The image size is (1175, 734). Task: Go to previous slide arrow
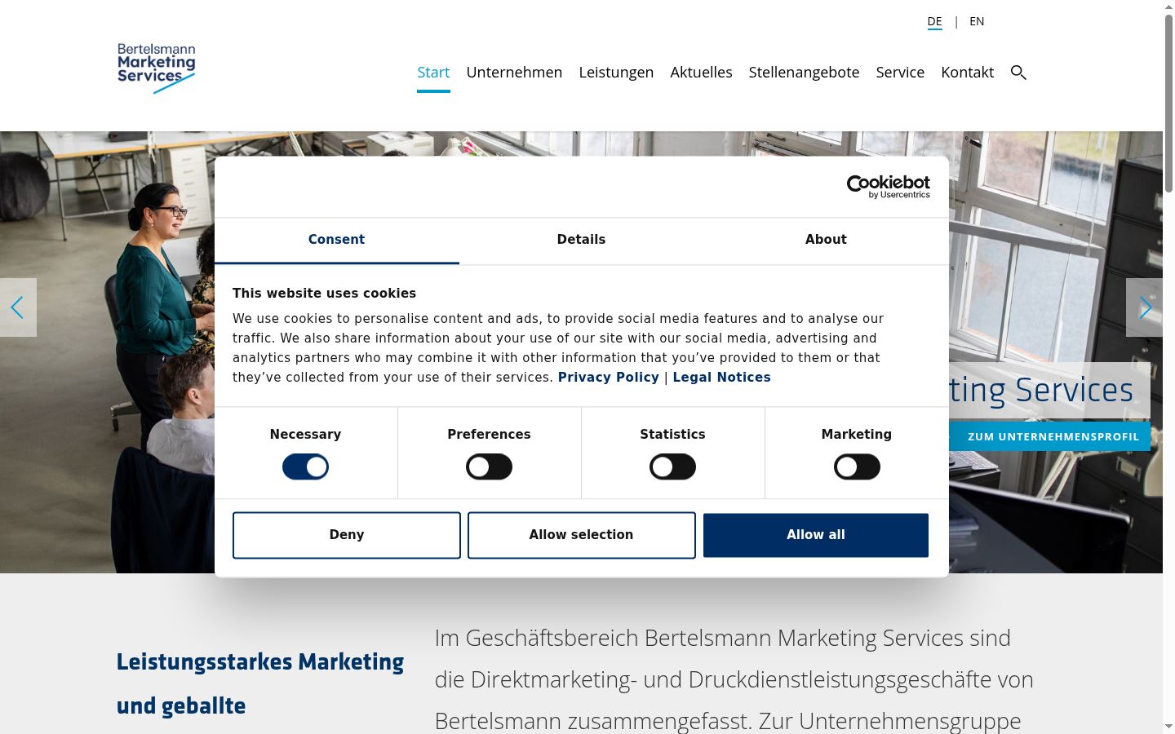pyautogui.click(x=18, y=307)
